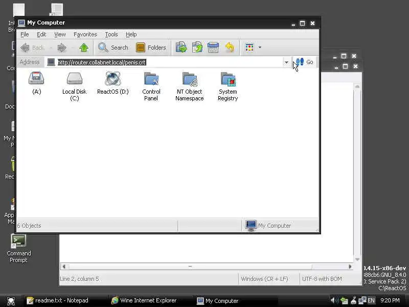Open the ReactOS (D:) disc icon

point(112,78)
